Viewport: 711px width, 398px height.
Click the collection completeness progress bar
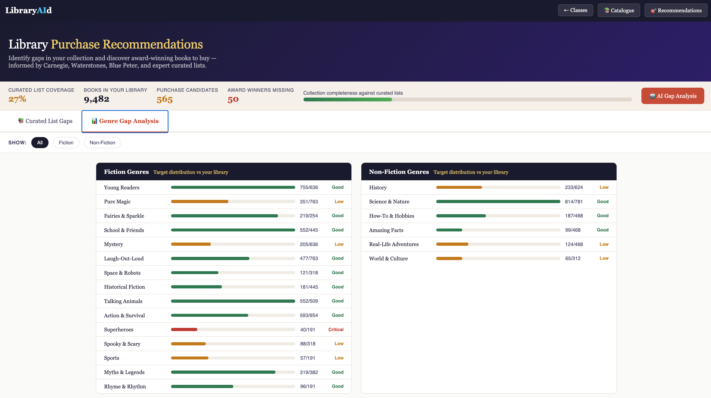467,100
